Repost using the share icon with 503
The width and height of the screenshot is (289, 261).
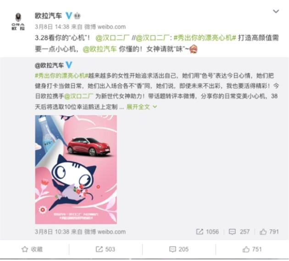pyautogui.click(x=106, y=250)
